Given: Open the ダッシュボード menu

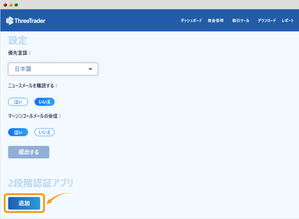Looking at the screenshot, I should [x=191, y=21].
